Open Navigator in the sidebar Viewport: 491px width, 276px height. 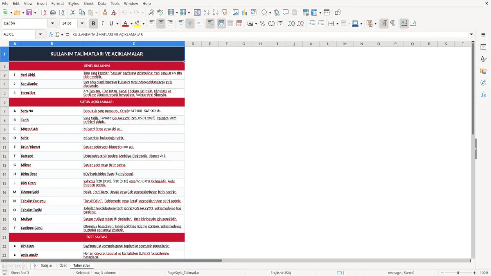click(483, 83)
